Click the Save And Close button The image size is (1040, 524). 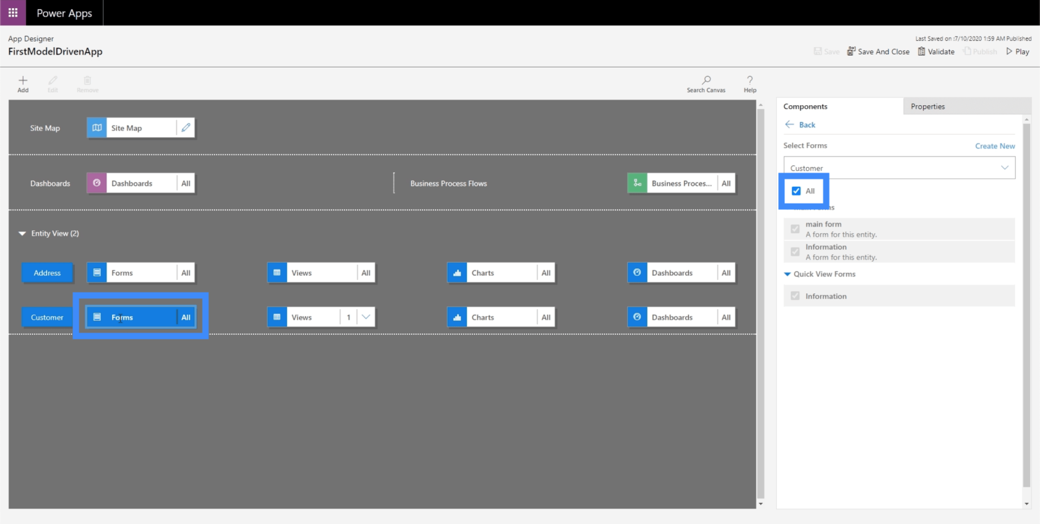coord(878,51)
